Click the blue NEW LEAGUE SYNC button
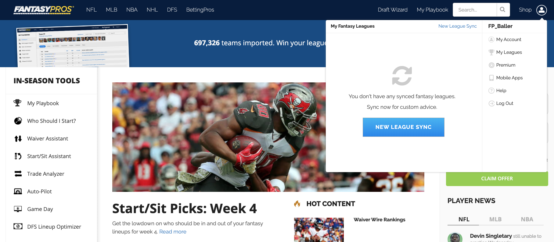554x242 pixels. [403, 127]
